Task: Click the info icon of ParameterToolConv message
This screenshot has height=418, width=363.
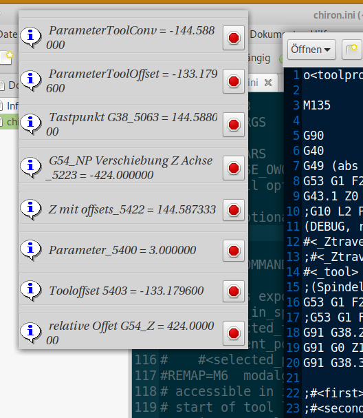Action: [31, 36]
